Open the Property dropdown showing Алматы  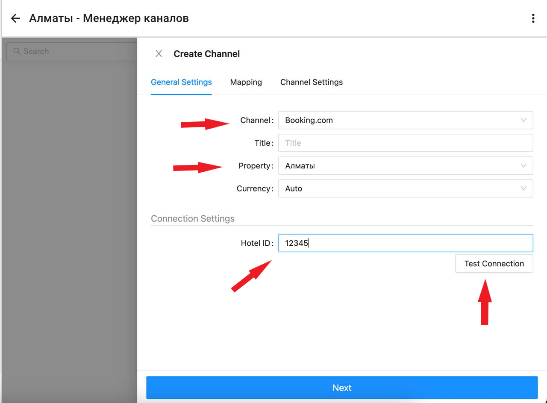406,166
